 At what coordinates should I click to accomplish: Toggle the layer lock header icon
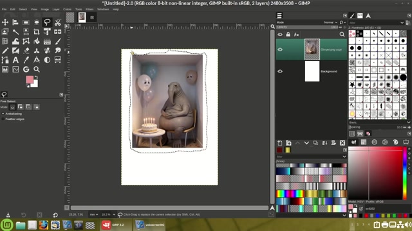288,34
